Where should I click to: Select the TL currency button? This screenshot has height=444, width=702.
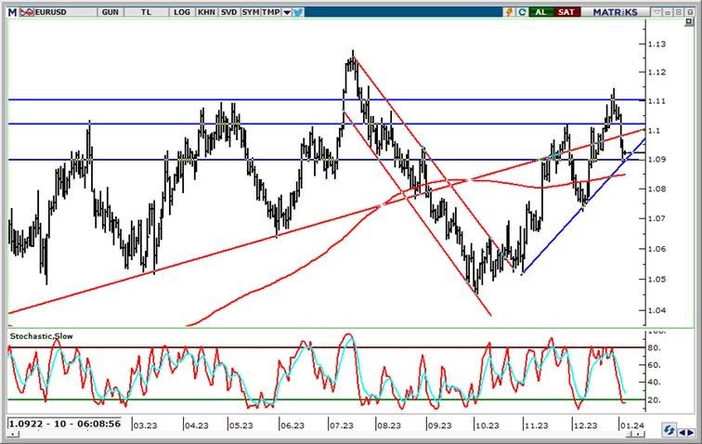[146, 12]
